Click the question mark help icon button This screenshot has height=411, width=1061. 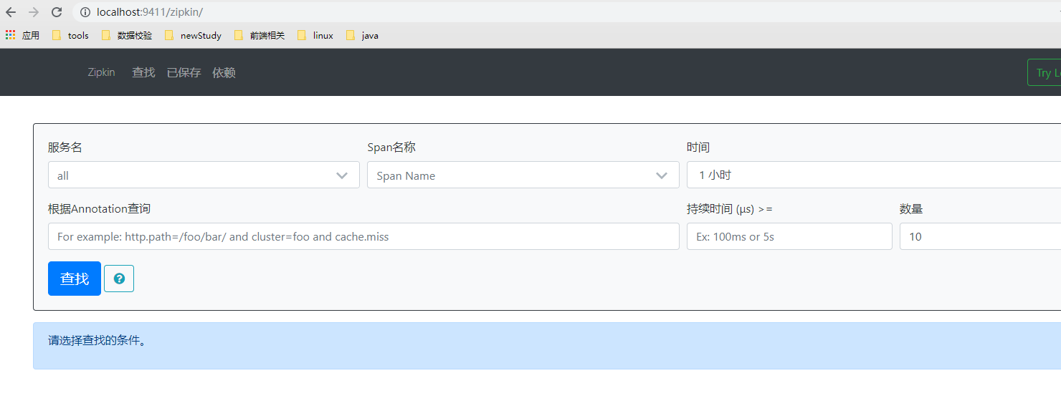coord(119,279)
